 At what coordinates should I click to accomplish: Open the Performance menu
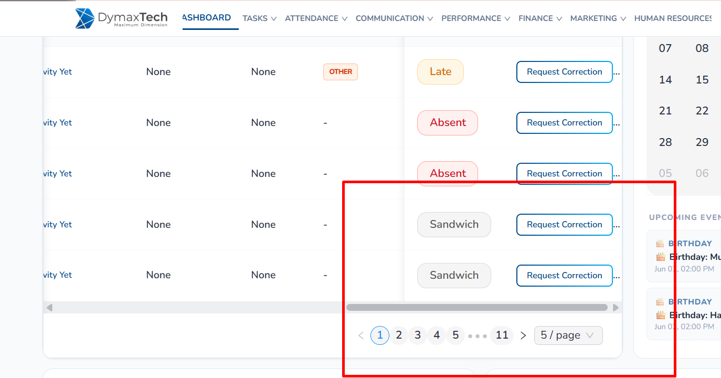click(475, 18)
